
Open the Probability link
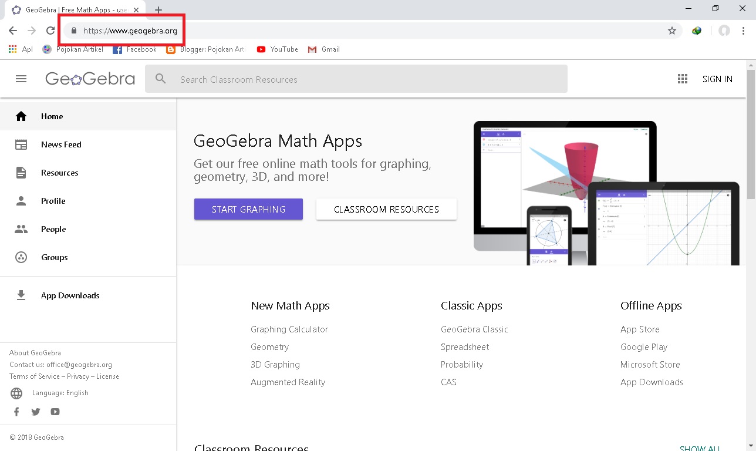(462, 365)
